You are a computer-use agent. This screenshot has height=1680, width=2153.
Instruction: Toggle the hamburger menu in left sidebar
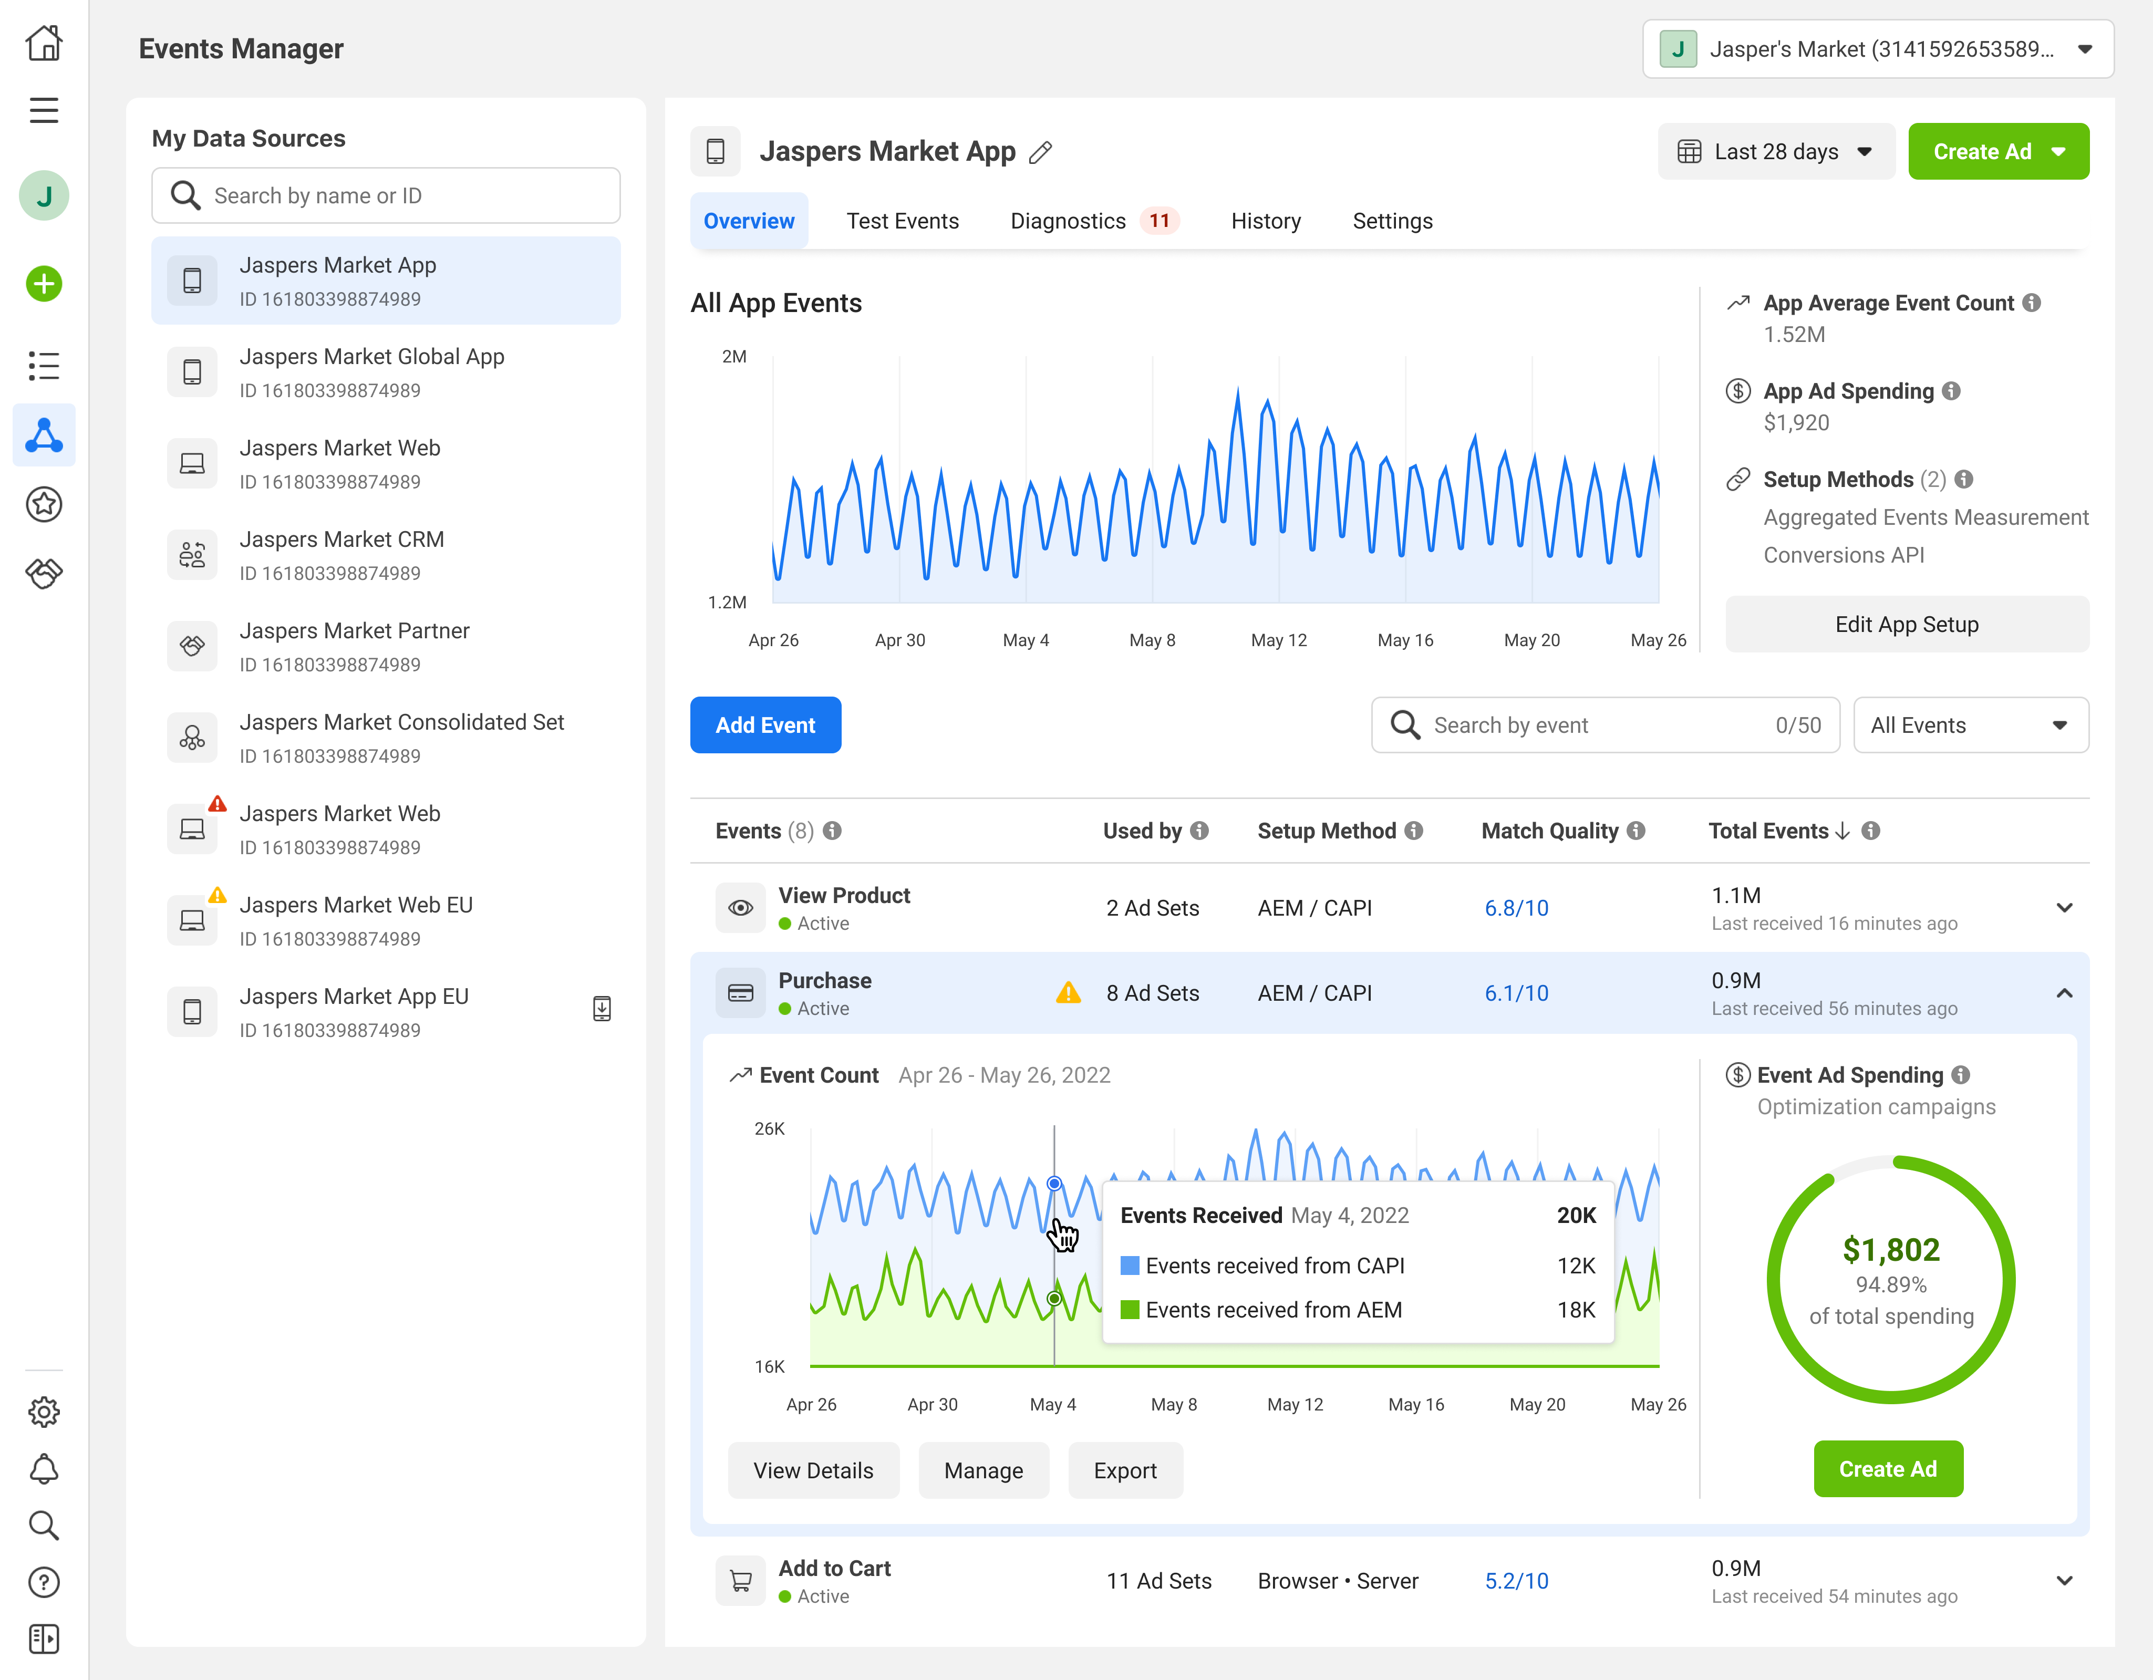pos(44,110)
